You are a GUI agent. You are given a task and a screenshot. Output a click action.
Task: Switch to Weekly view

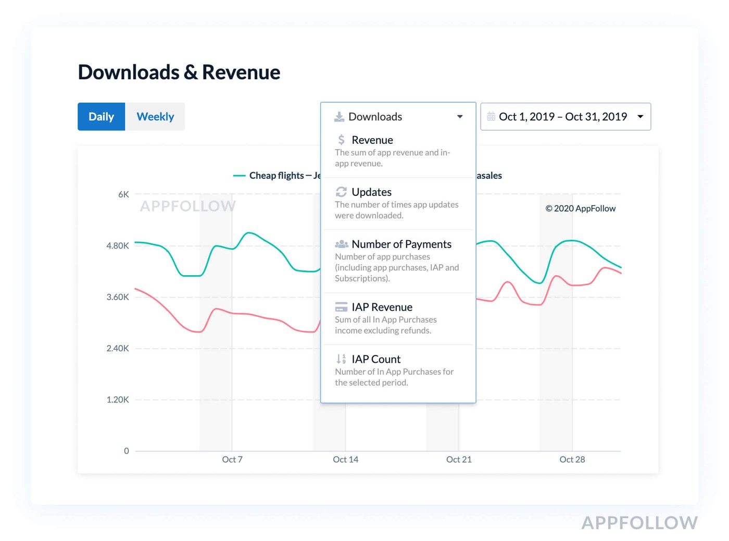pyautogui.click(x=155, y=117)
